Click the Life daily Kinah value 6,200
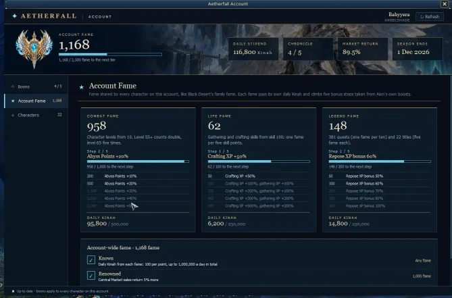 click(216, 224)
